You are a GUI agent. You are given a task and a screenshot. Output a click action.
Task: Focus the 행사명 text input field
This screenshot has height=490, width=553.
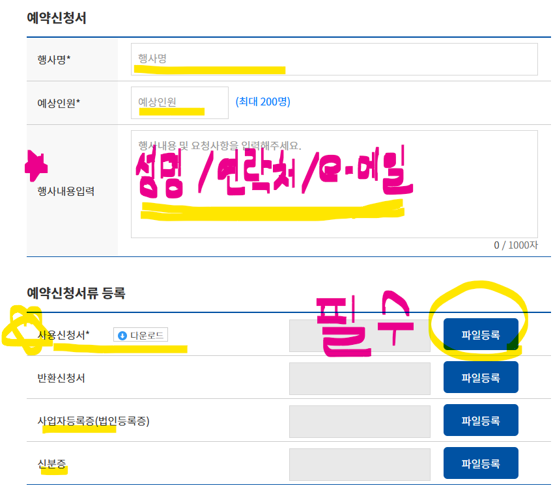[x=334, y=59]
